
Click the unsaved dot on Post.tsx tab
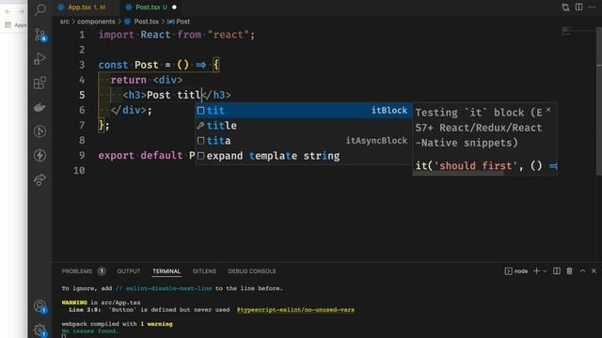[174, 8]
